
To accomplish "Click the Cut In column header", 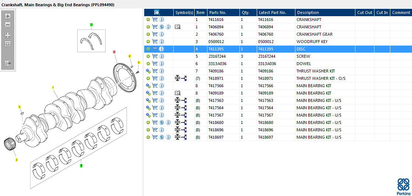I will [382, 13].
